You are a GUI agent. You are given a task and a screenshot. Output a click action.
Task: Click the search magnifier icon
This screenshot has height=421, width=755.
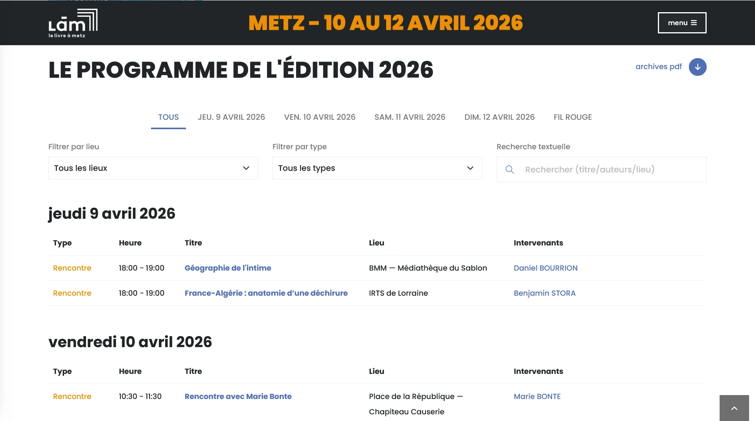(x=510, y=170)
